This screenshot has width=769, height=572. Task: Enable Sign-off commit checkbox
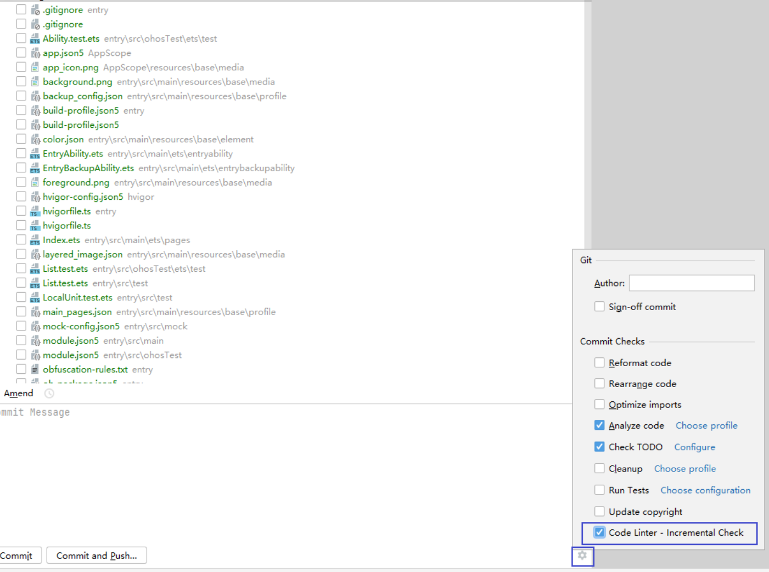click(599, 306)
